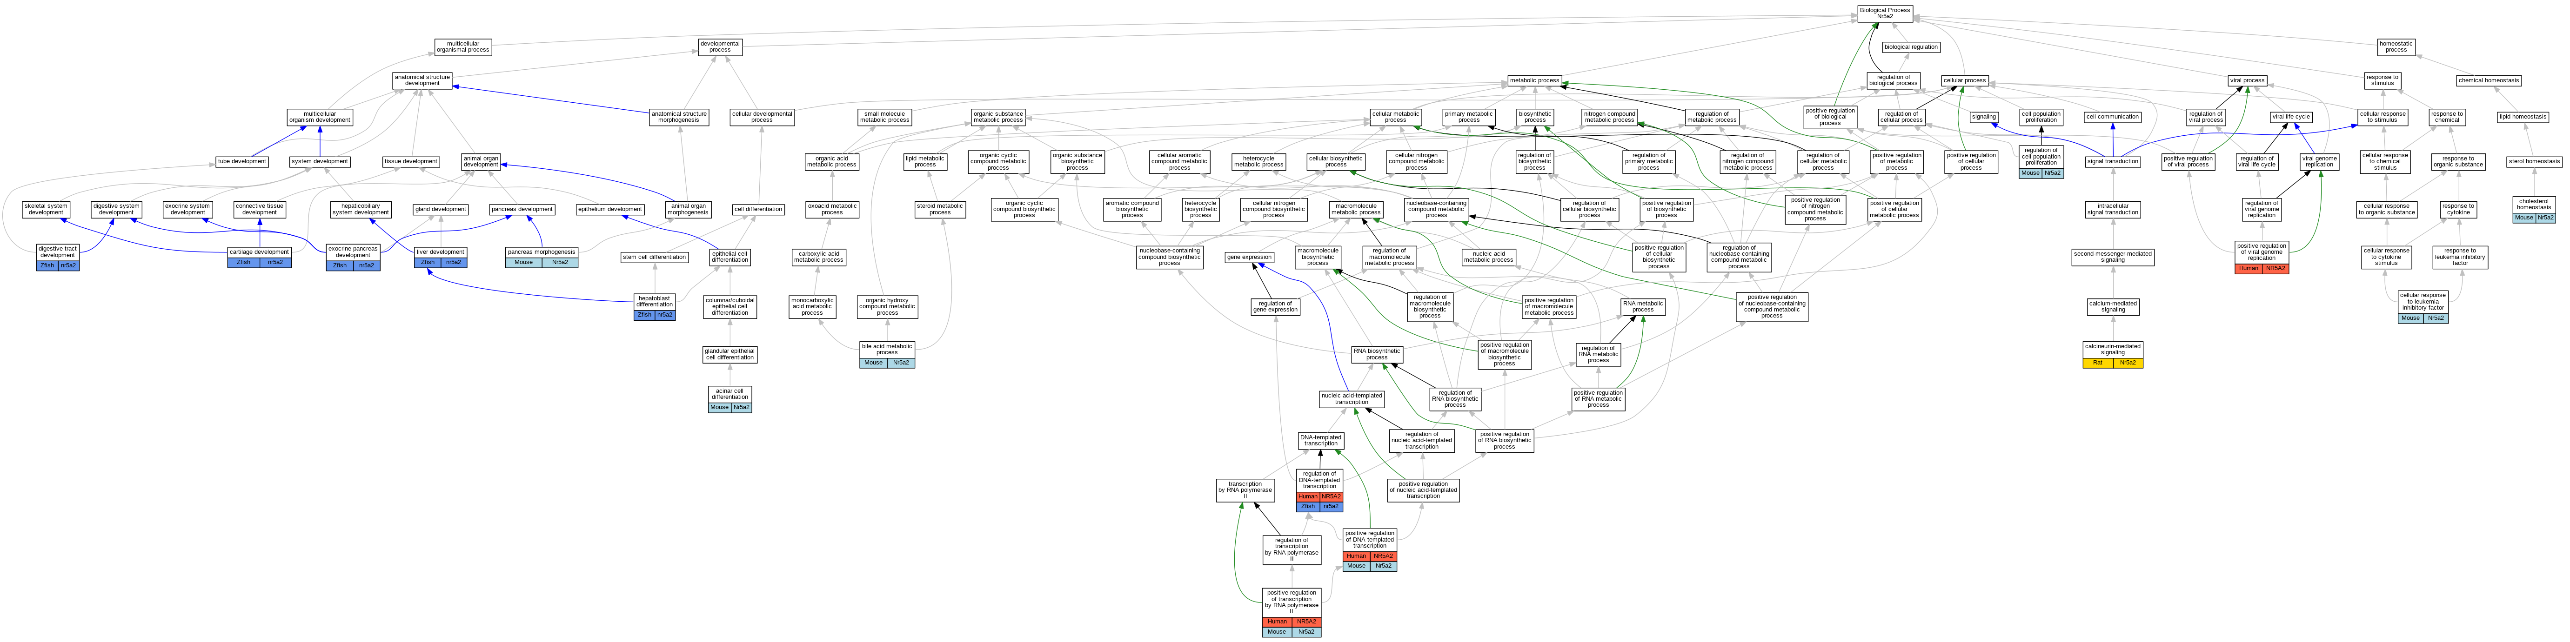The height and width of the screenshot is (642, 2570).
Task: Click the 'multicellular organism development' node
Action: coord(319,118)
